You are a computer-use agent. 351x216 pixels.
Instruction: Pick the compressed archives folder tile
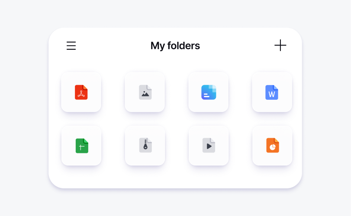pos(145,146)
